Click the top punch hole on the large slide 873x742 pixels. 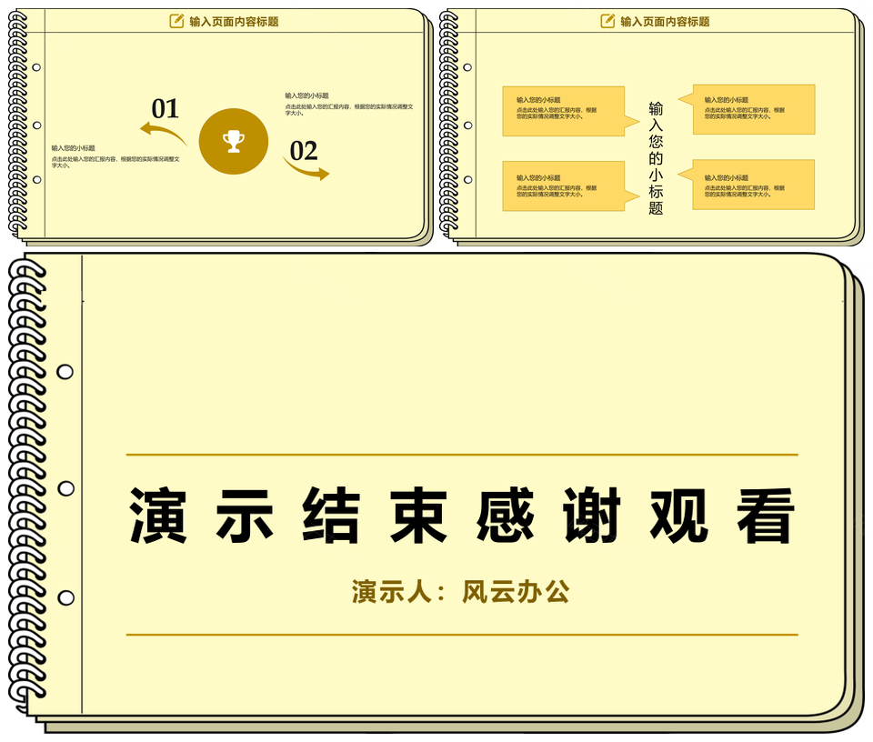coord(65,372)
